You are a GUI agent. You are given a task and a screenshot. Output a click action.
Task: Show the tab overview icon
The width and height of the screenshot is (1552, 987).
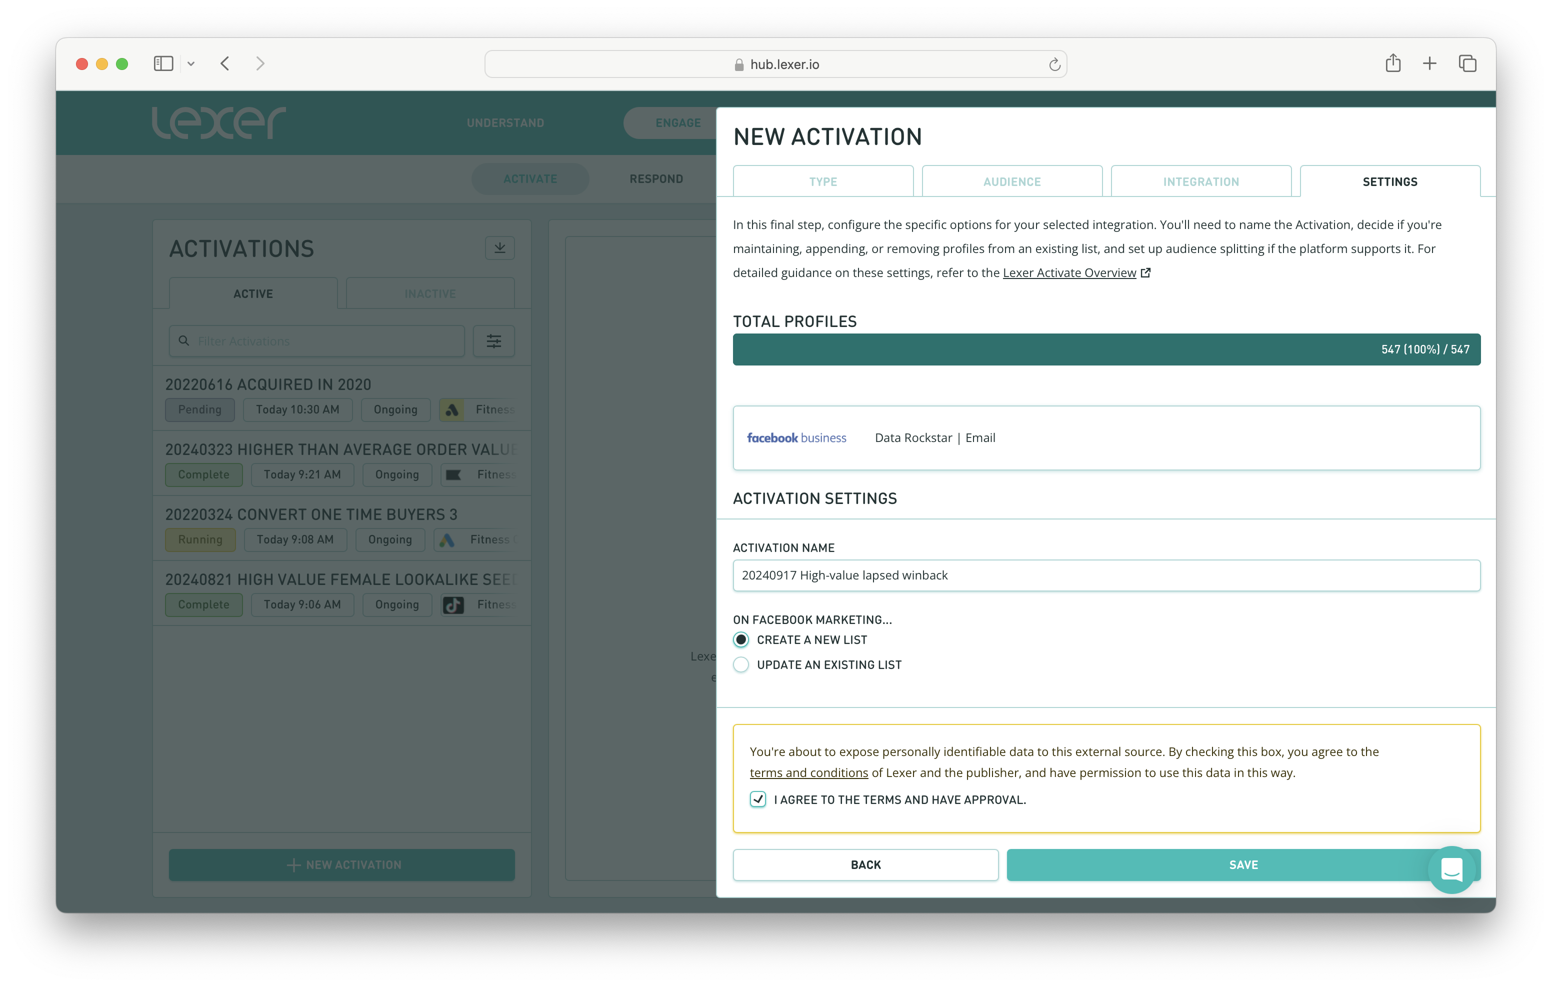click(1467, 63)
